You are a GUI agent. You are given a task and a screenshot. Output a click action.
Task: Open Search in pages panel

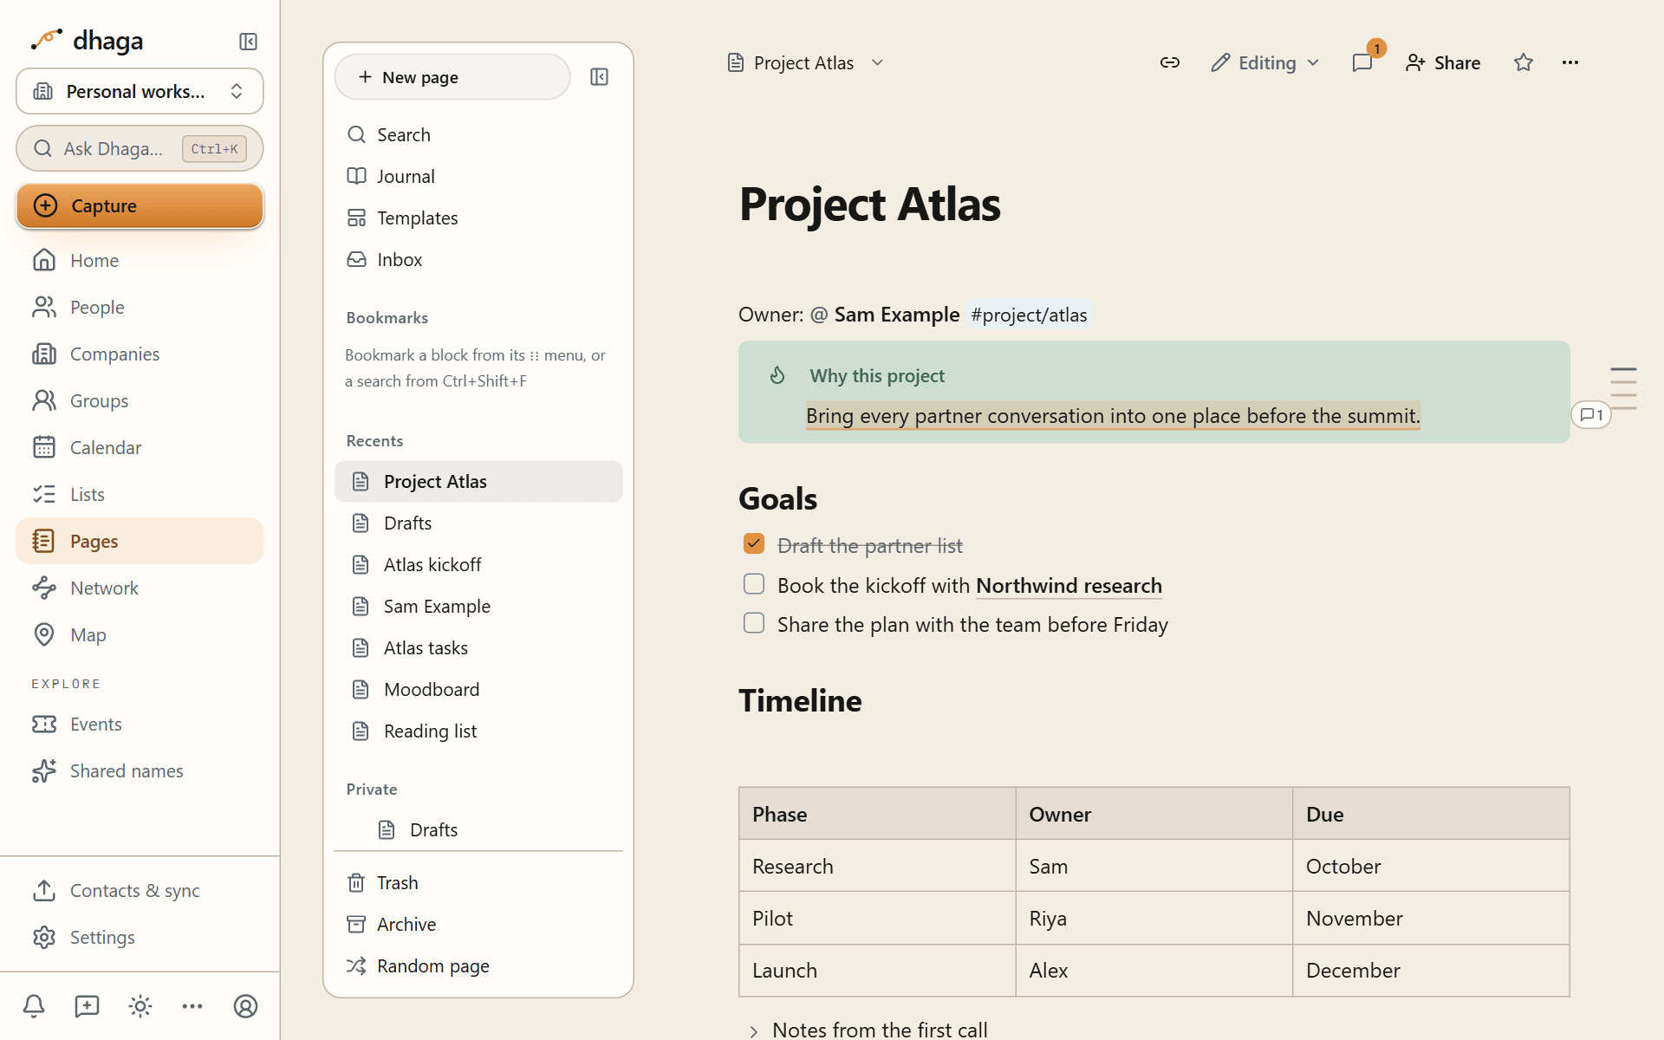(478, 134)
